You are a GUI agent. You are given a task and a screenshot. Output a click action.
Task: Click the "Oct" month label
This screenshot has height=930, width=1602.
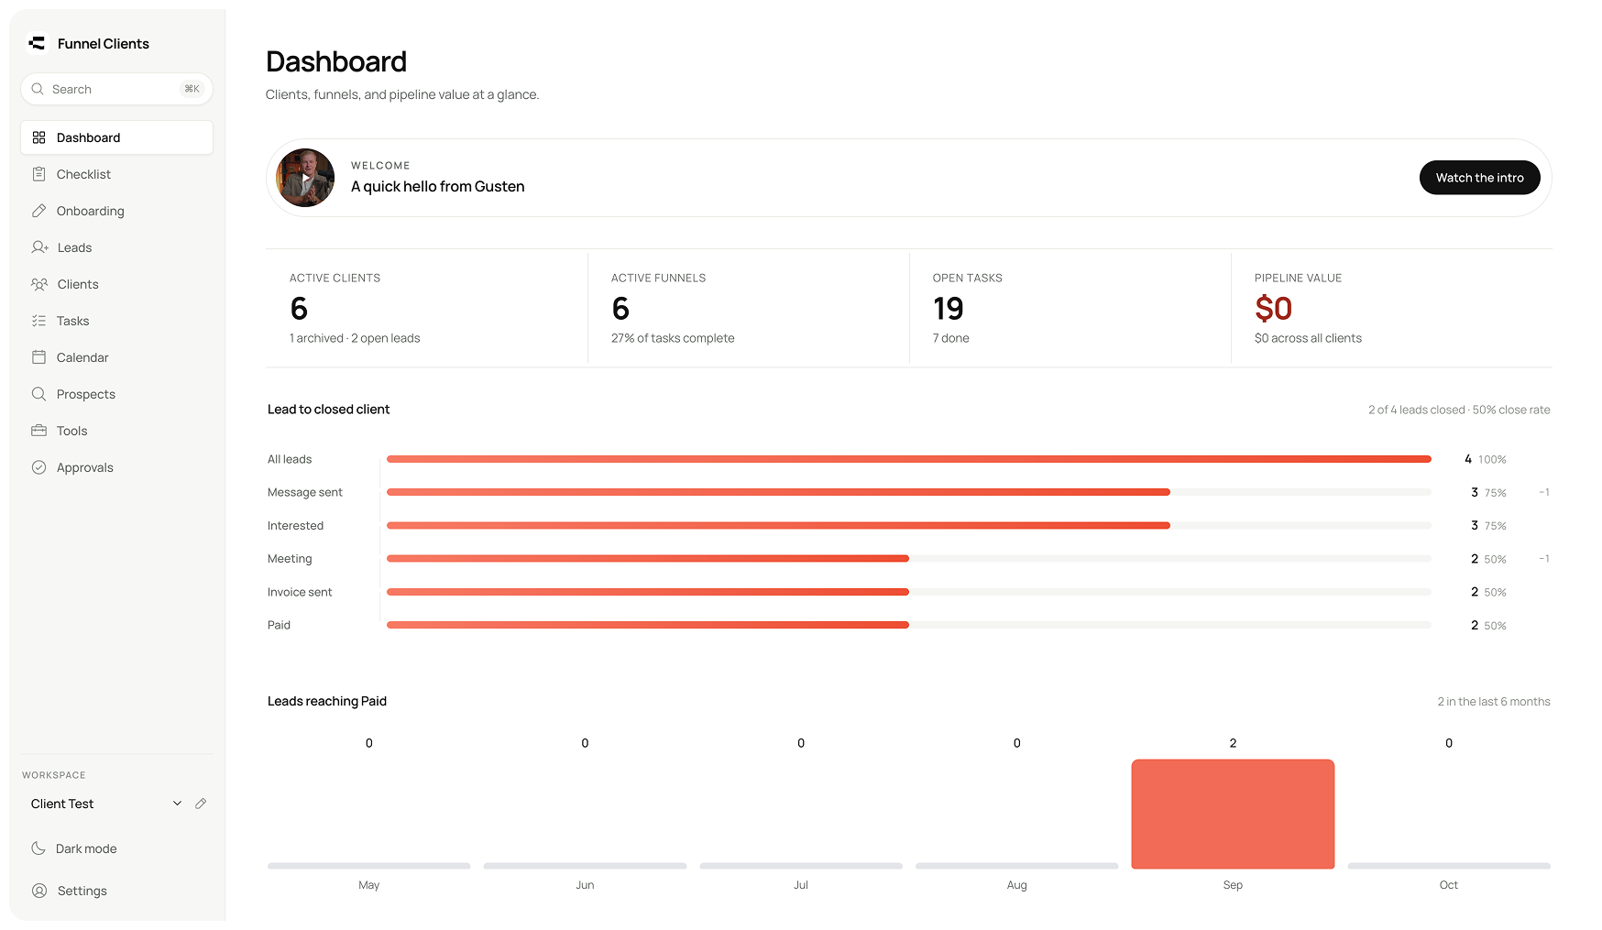click(1448, 885)
